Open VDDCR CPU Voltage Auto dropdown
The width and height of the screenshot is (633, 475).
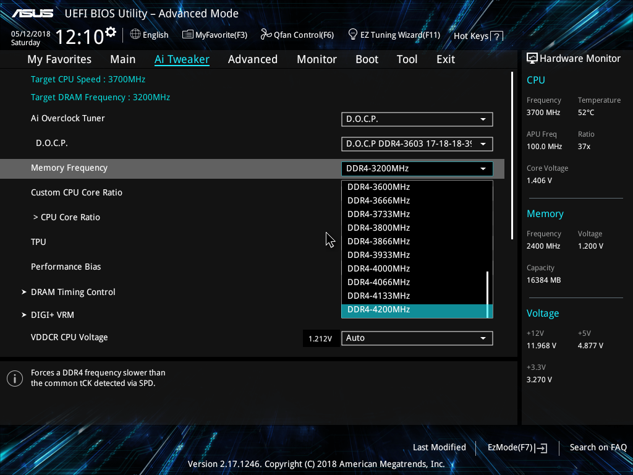(417, 338)
